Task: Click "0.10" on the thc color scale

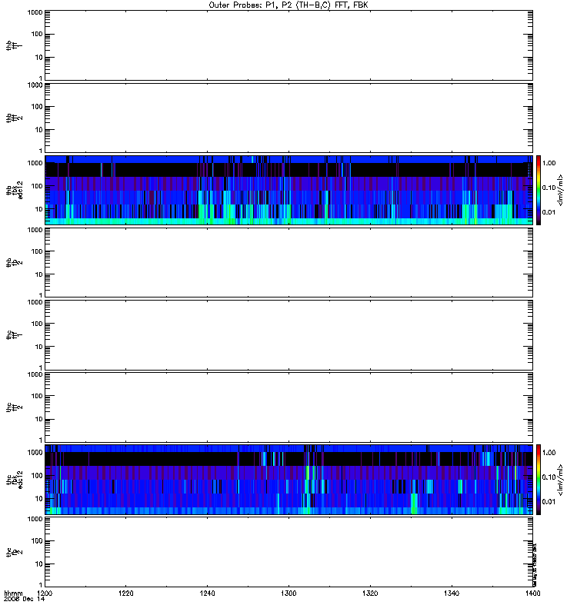Action: (549, 477)
